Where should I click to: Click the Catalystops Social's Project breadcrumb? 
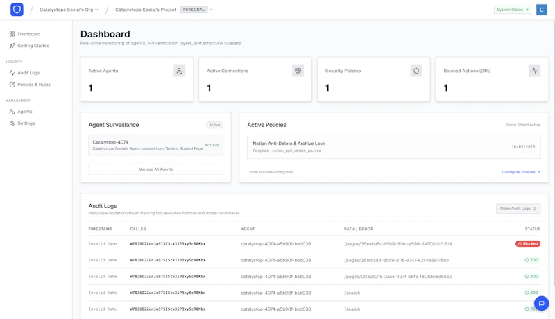click(146, 10)
